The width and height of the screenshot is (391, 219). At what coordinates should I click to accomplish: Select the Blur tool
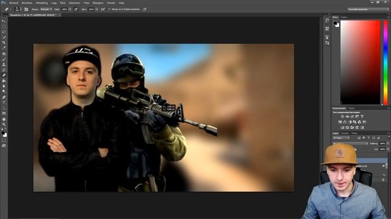[4, 86]
